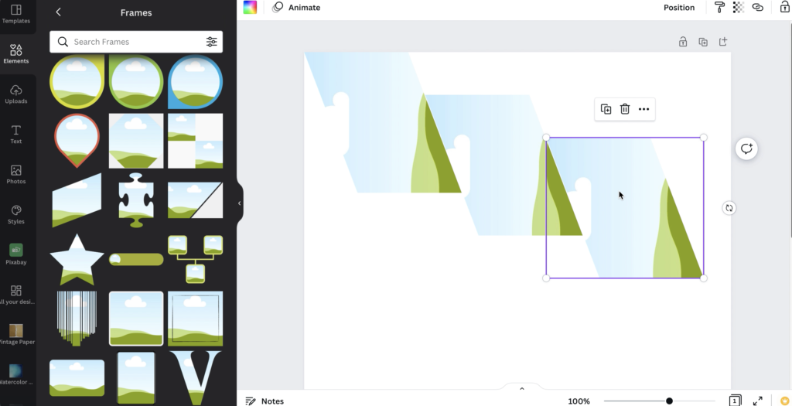Adjust the zoom slider handle

pyautogui.click(x=669, y=401)
